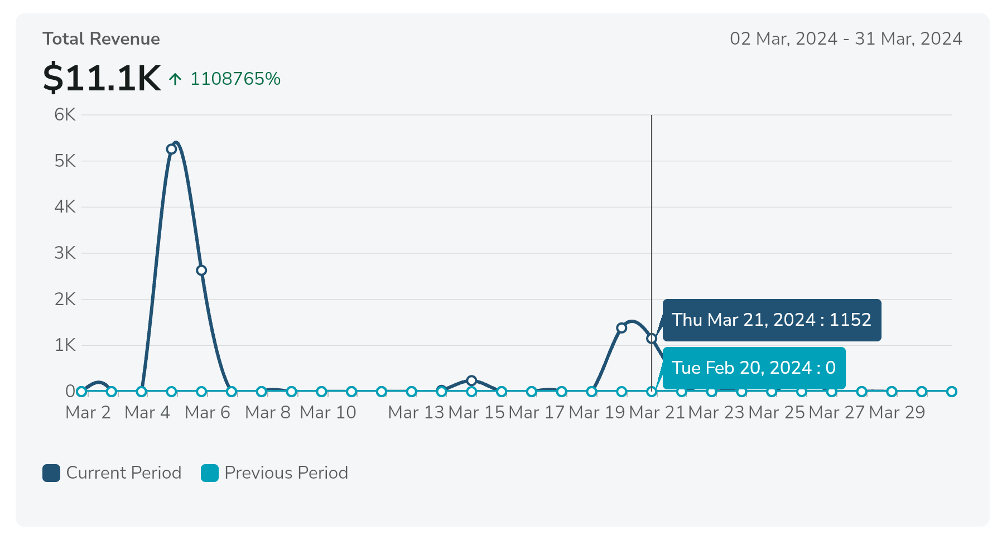Click the Total Revenue heading

101,39
